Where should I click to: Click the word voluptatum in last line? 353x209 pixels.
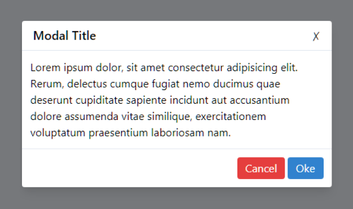pos(58,133)
